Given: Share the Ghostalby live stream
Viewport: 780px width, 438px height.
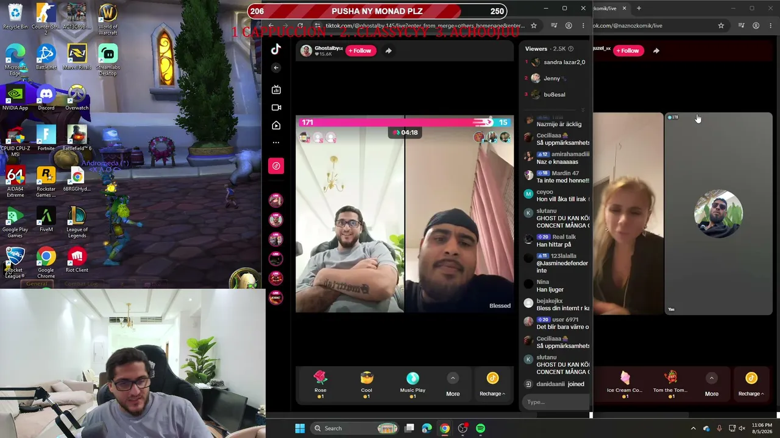Looking at the screenshot, I should coord(388,50).
